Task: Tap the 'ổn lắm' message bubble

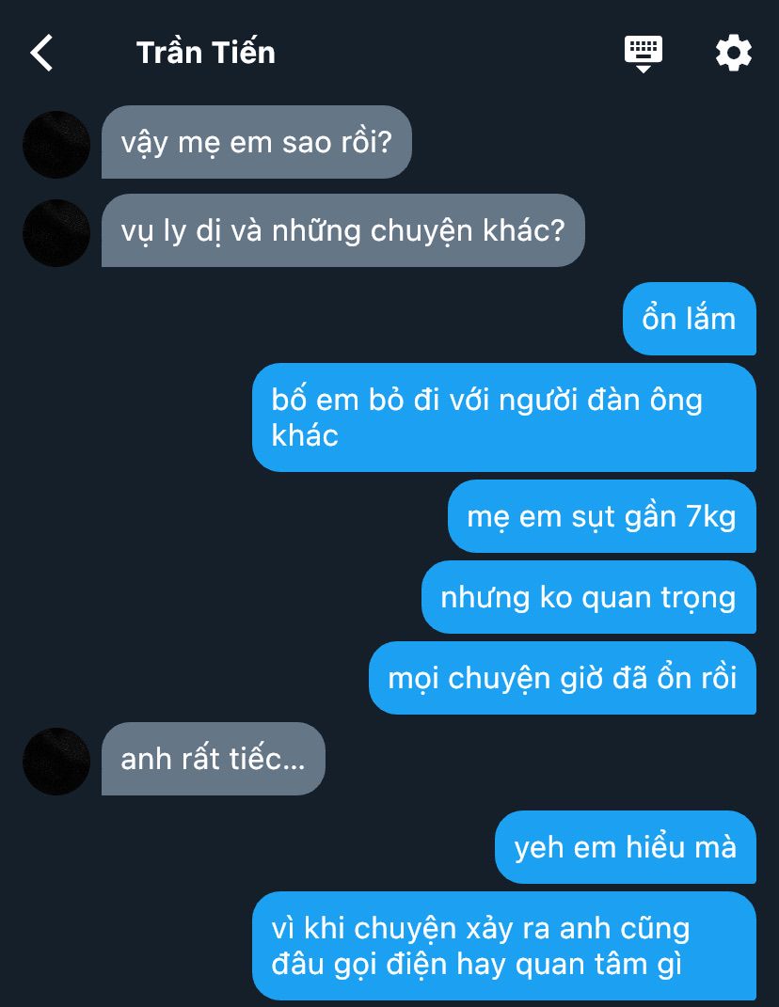Action: point(689,319)
